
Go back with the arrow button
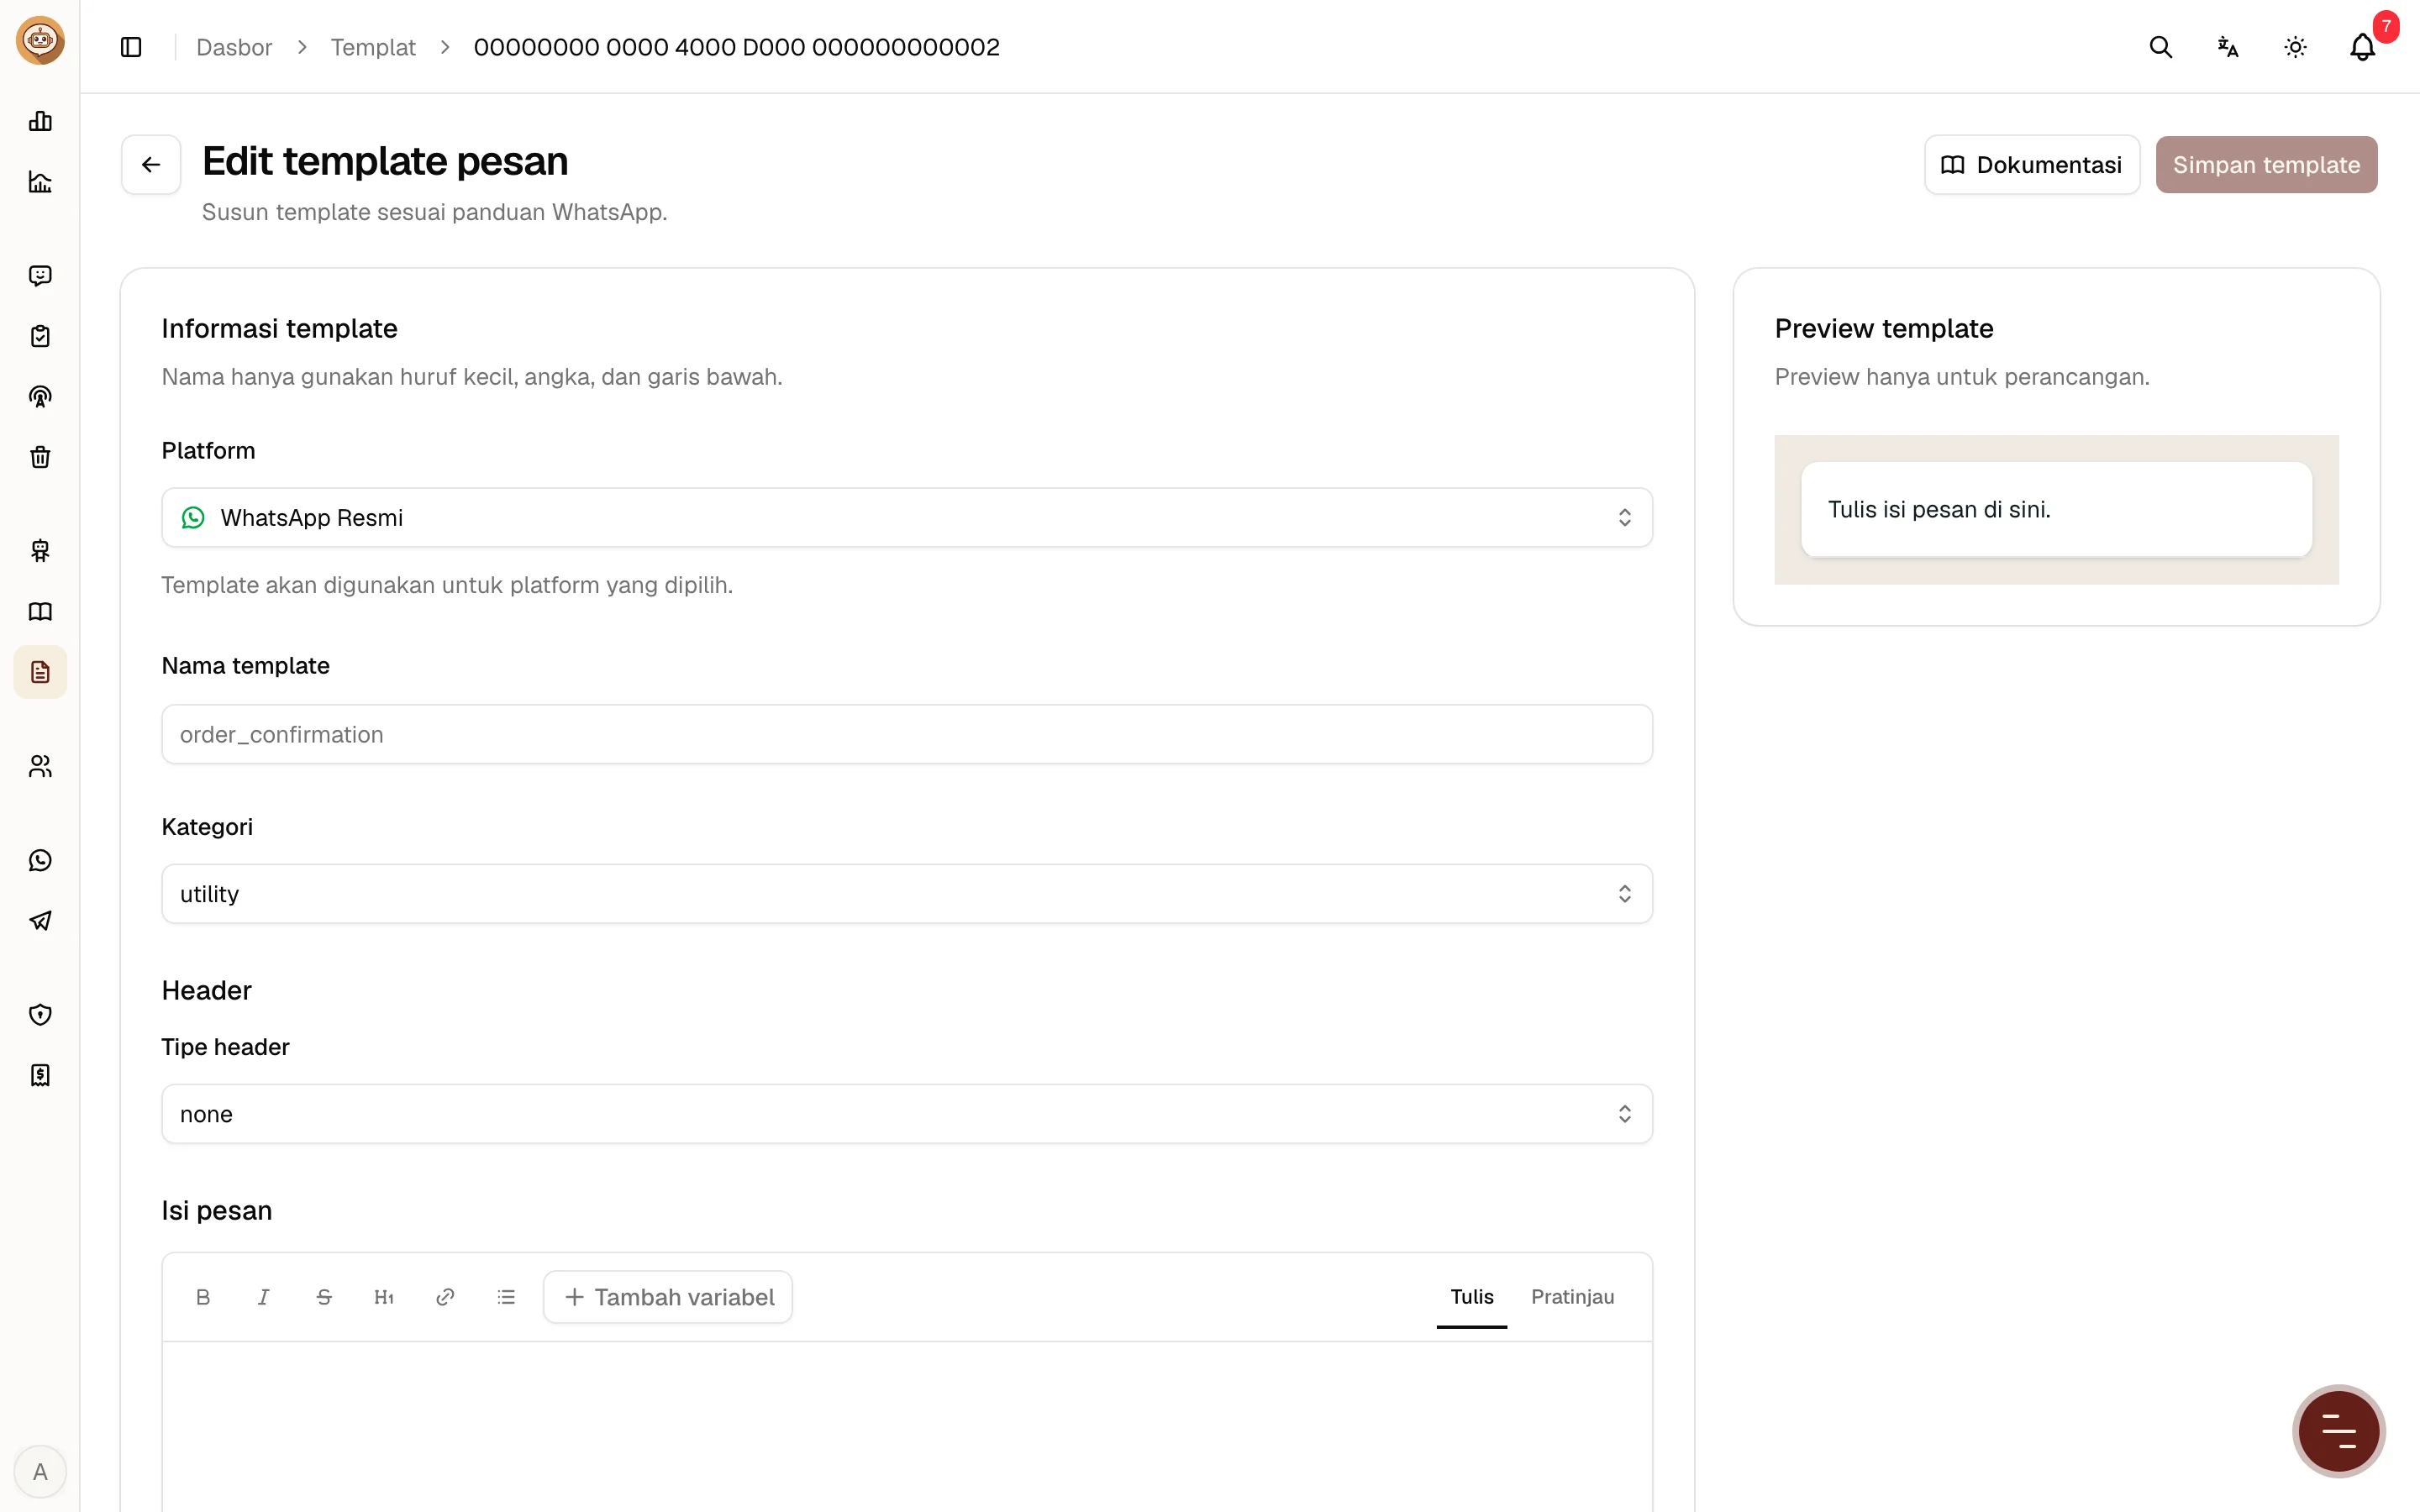click(151, 165)
